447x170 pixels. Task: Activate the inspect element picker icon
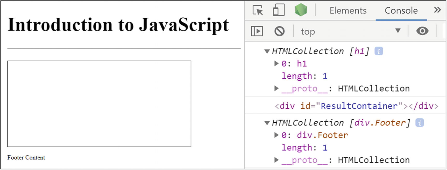click(258, 11)
